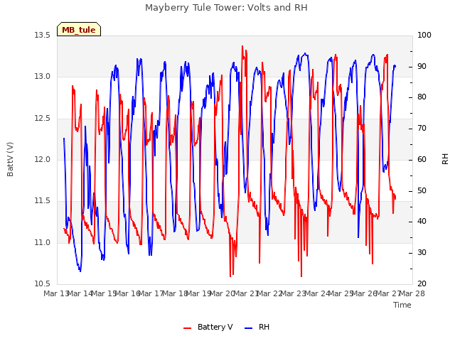Click the 12.5 left axis tick
Image resolution: width=455 pixels, height=341 pixels.
pos(43,119)
